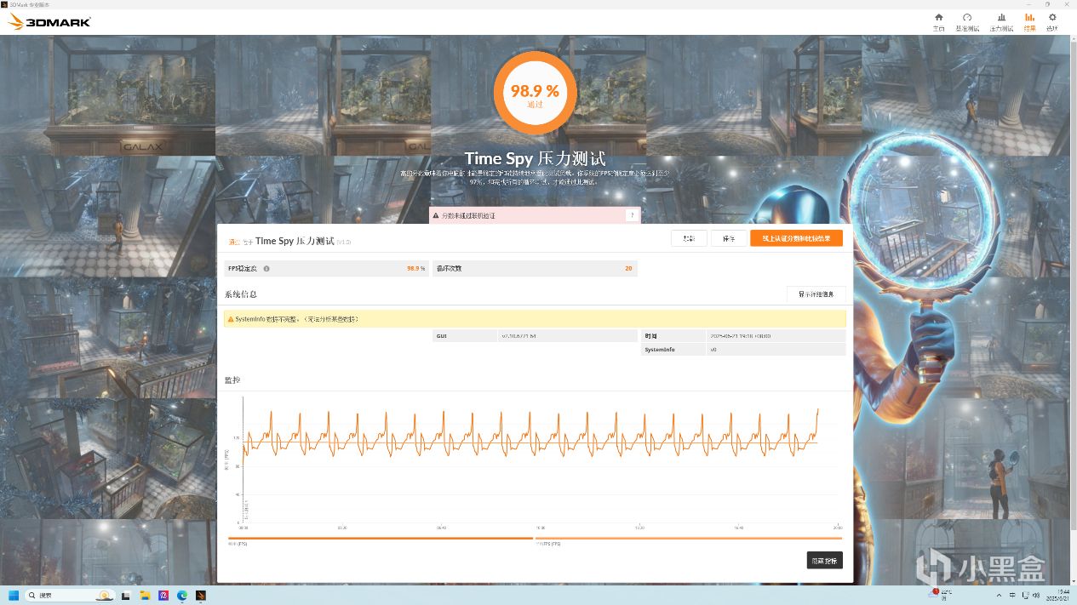Open the taskbar clock and date
Image resolution: width=1077 pixels, height=605 pixels.
[x=1056, y=595]
